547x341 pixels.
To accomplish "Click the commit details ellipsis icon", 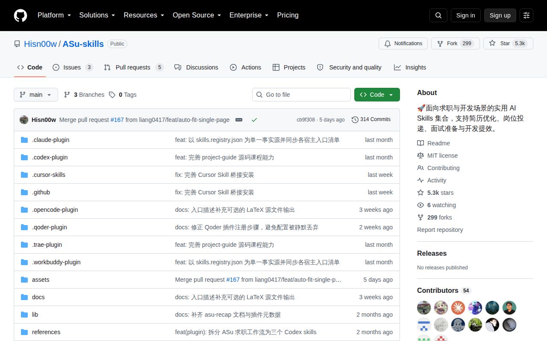I will (x=239, y=120).
